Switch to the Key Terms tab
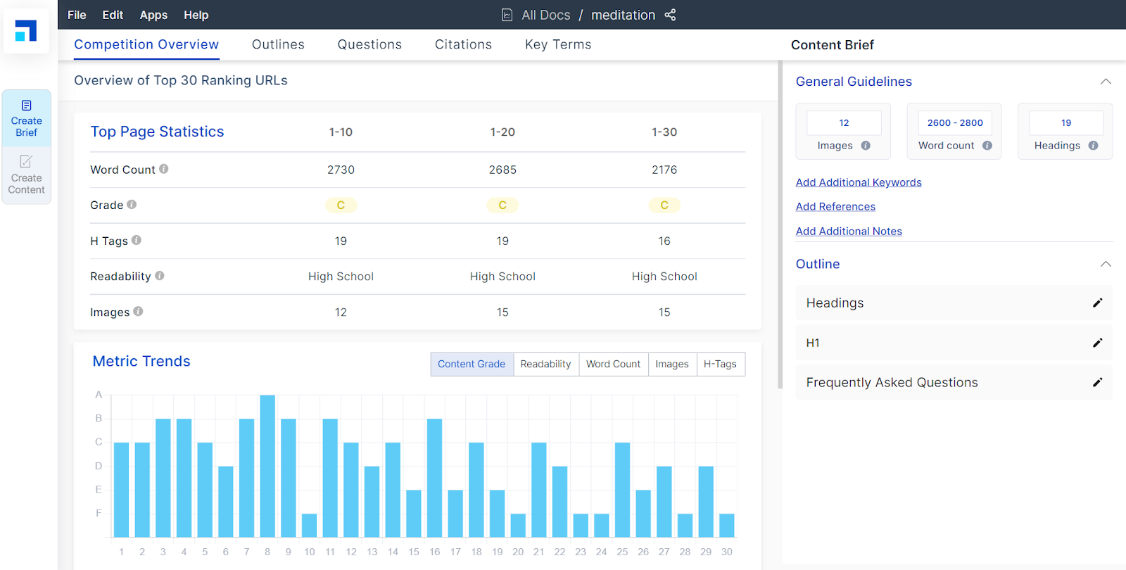Screen dimensions: 1126x570 point(558,44)
